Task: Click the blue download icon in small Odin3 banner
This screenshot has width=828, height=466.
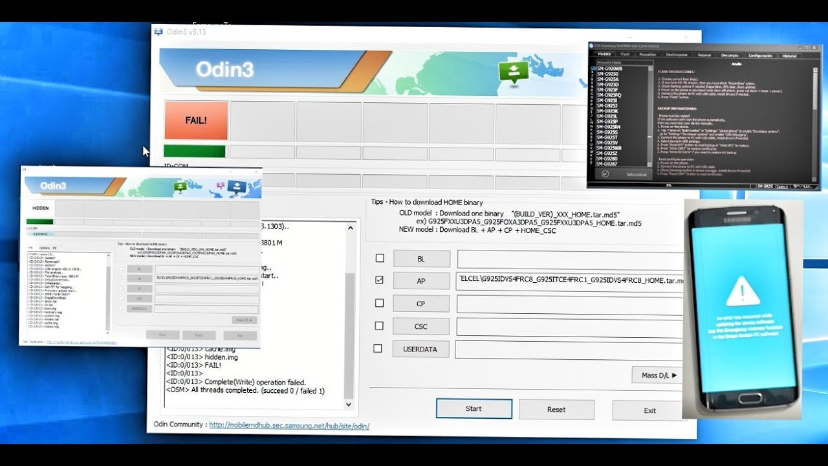Action: 236,187
